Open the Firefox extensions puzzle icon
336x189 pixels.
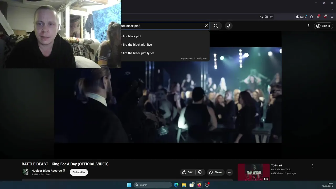(312, 17)
